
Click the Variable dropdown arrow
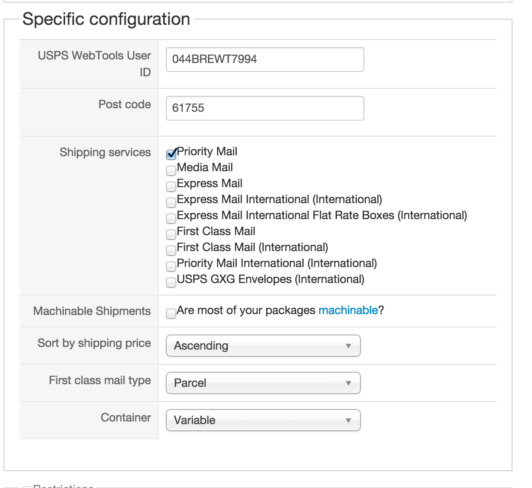[348, 421]
